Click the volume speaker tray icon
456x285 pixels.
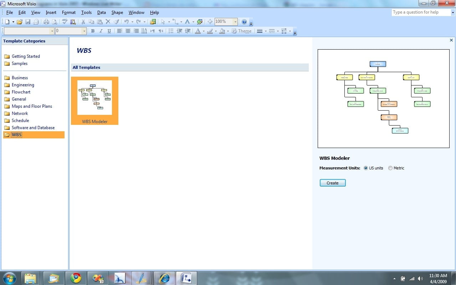pyautogui.click(x=420, y=279)
